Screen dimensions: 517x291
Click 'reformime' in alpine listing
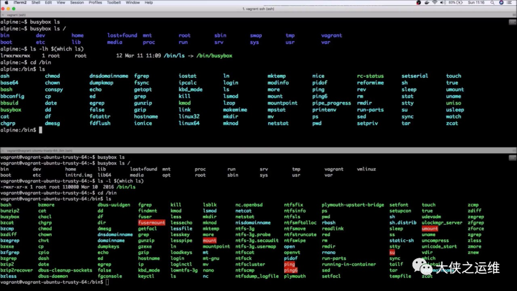point(370,83)
